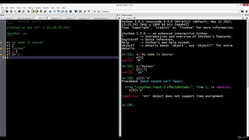Switch to the Descriptive.py tab
The height and width of the screenshot is (140, 249).
pos(57,18)
